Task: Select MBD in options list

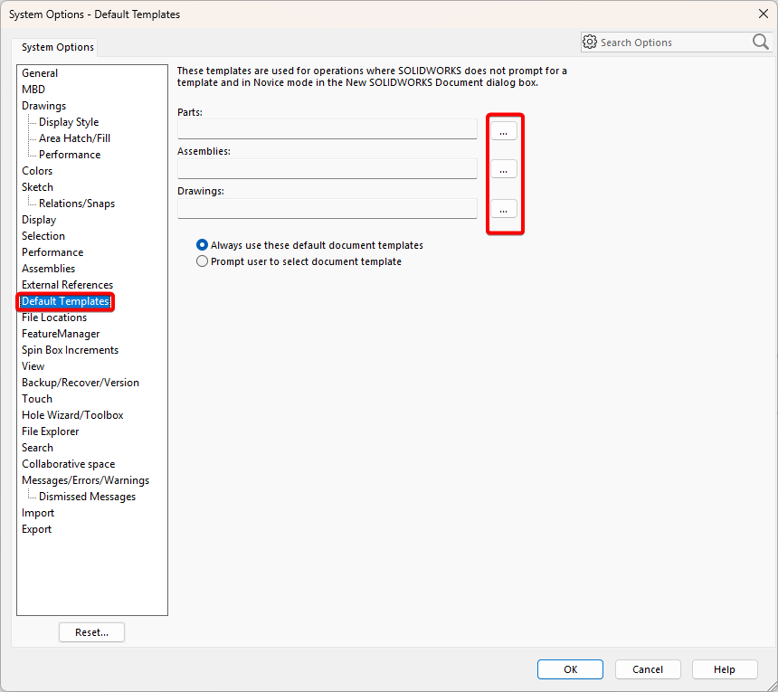Action: (x=33, y=90)
